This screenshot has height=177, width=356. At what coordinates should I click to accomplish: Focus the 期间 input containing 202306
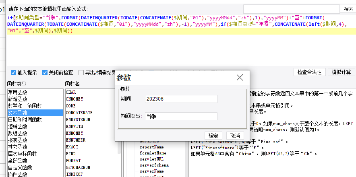point(181,99)
